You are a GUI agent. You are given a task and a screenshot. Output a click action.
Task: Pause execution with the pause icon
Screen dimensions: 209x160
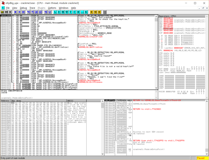coord(23,12)
